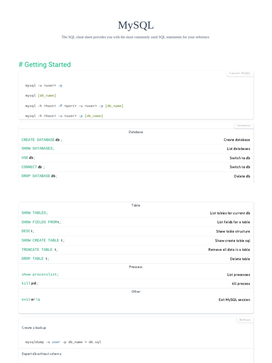272x363 pixels.
Task: Select the DROP DATABASE db command
Action: [39, 176]
